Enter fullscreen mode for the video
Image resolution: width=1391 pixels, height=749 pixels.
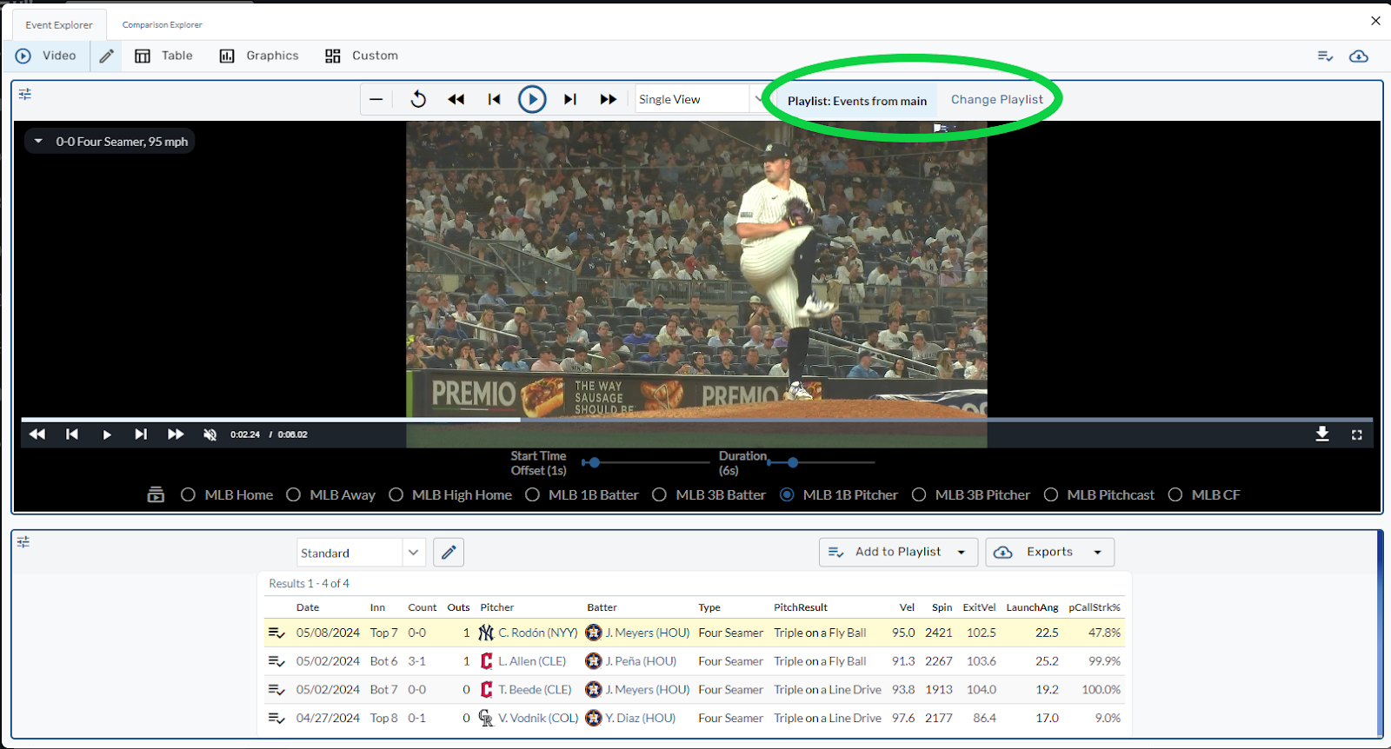pyautogui.click(x=1356, y=434)
